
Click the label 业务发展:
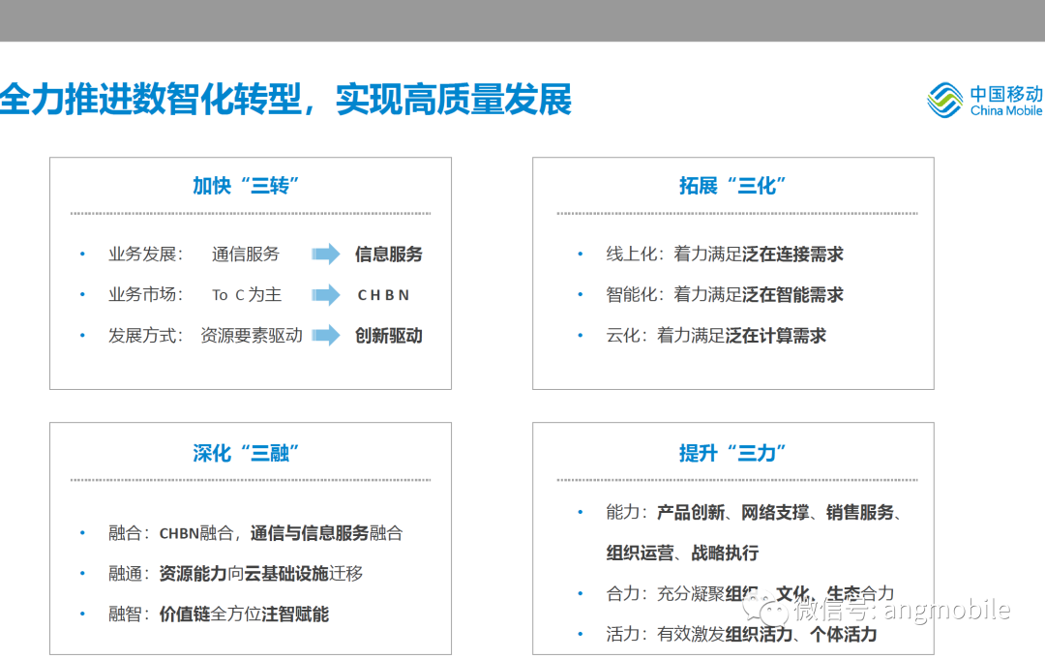145,254
